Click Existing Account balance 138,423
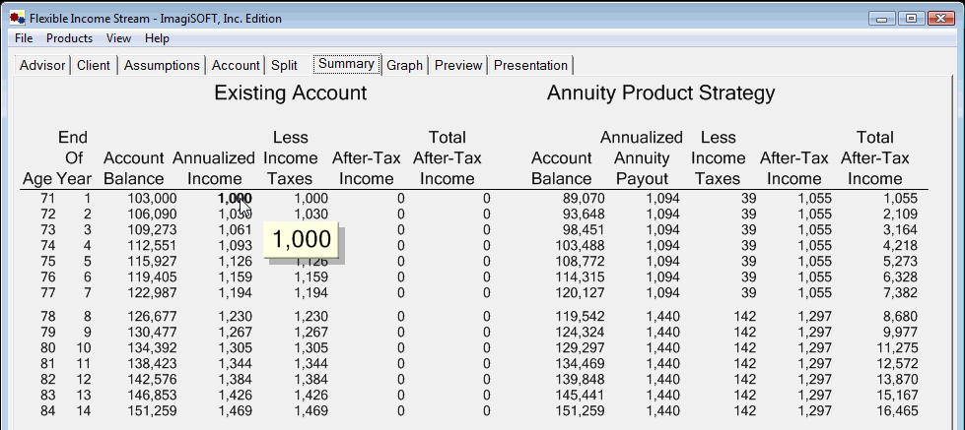Screen dimensions: 965x430 [x=152, y=364]
